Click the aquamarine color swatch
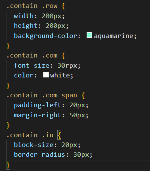This screenshot has height=171, width=150. [89, 35]
